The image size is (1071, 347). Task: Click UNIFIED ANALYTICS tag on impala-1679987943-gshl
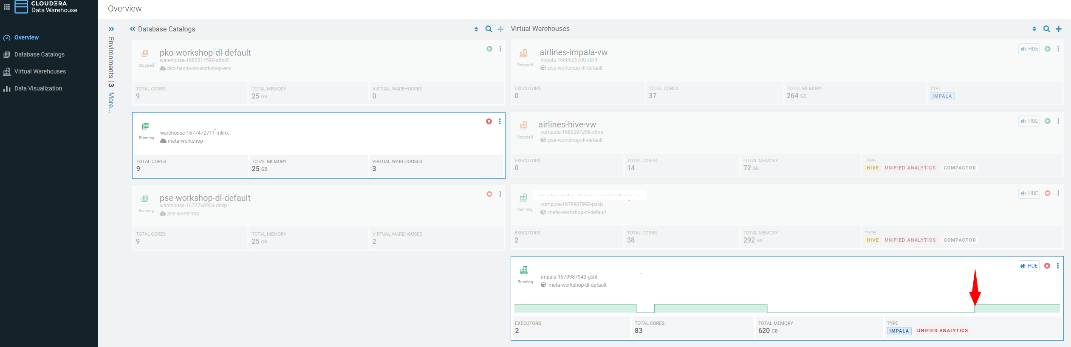tap(942, 330)
